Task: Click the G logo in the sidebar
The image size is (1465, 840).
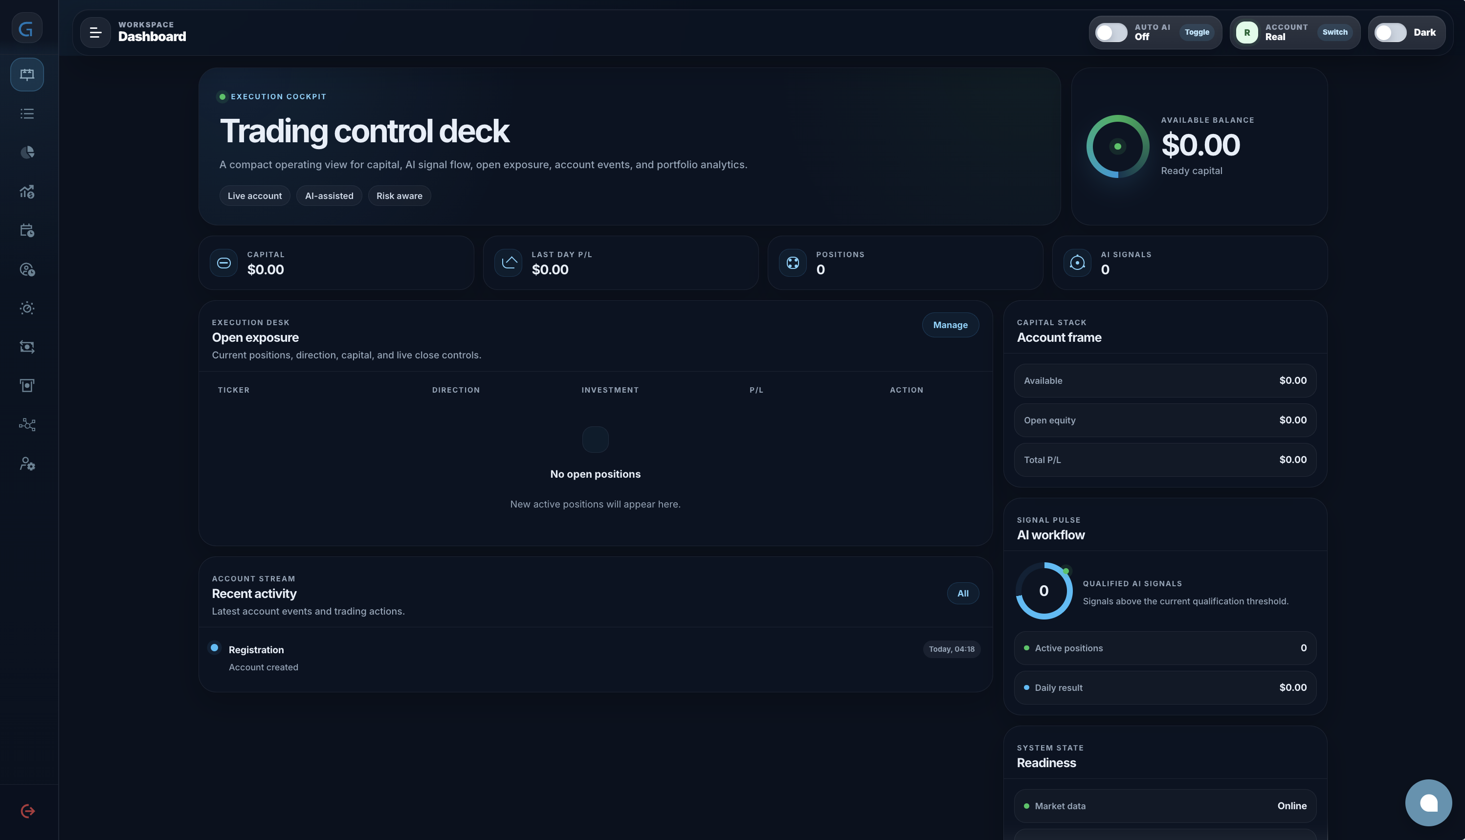Action: click(x=26, y=28)
